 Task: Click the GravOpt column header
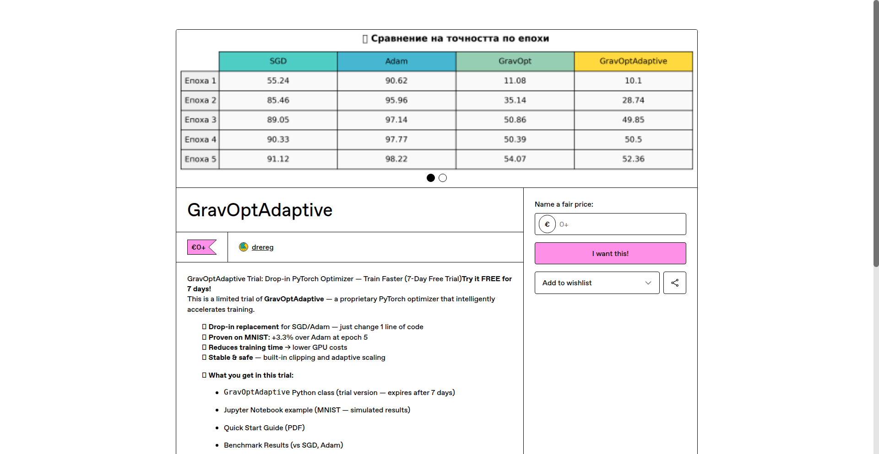coord(515,61)
